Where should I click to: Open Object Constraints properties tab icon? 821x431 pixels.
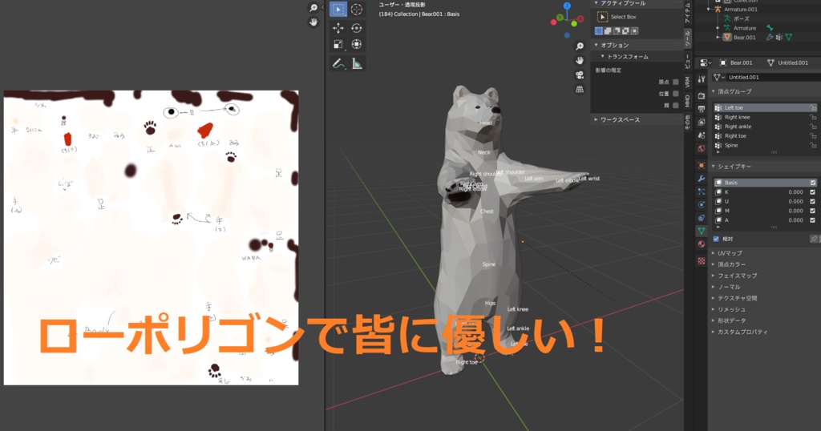pyautogui.click(x=702, y=218)
